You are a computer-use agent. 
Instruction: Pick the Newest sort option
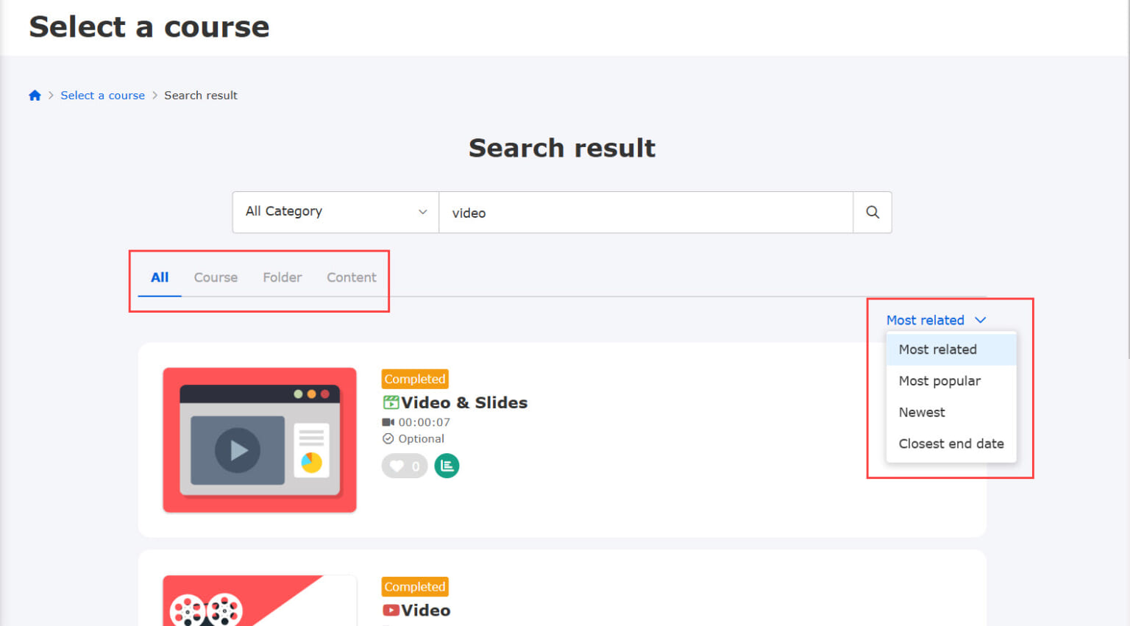tap(921, 412)
